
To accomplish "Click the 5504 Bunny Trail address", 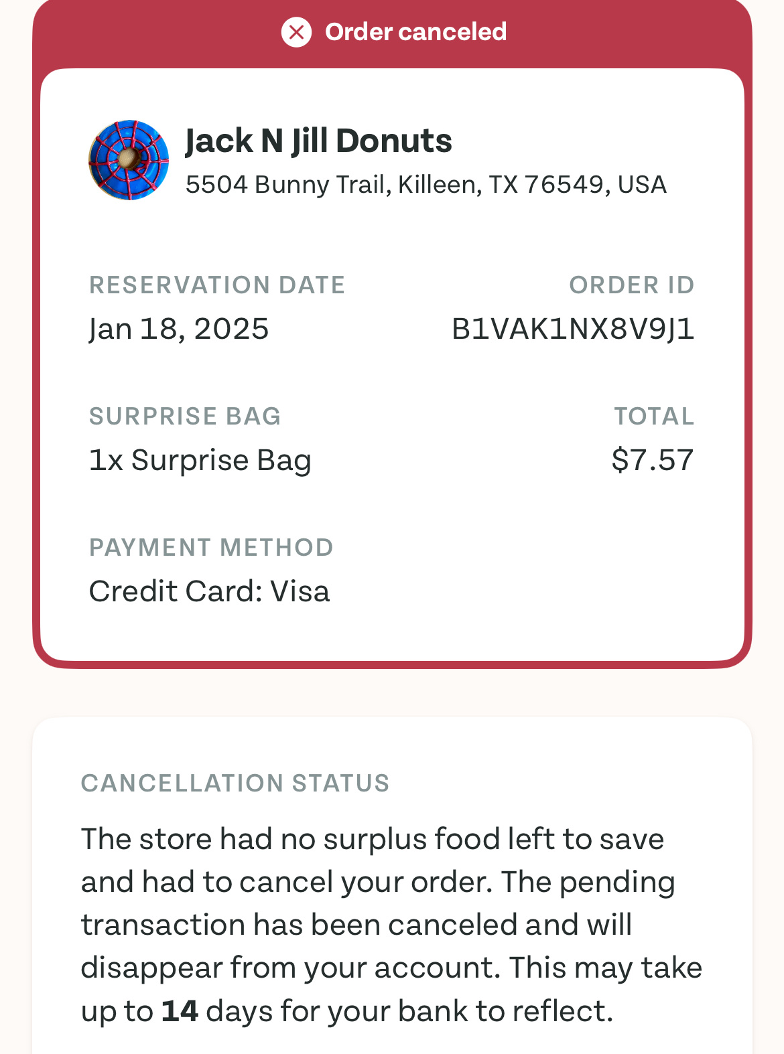I will (x=426, y=185).
